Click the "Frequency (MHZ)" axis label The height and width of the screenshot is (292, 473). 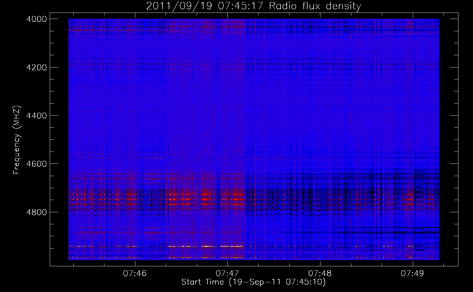coord(17,140)
